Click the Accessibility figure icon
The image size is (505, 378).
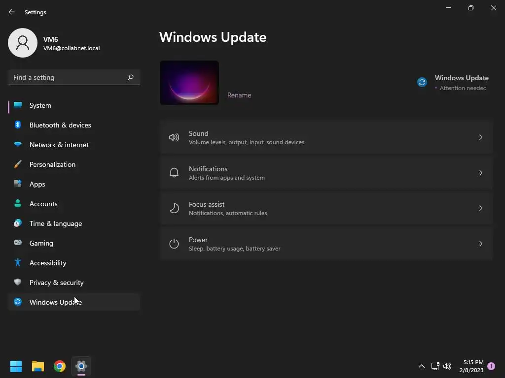[18, 263]
